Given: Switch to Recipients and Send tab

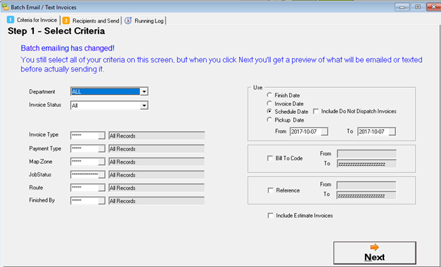Looking at the screenshot, I should tap(91, 20).
